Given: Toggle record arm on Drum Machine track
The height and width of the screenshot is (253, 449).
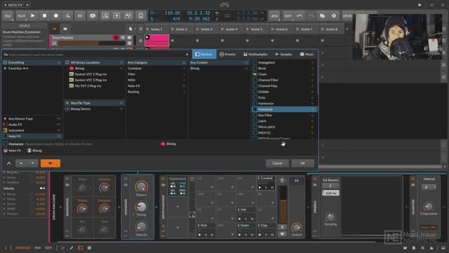Looking at the screenshot, I should 116,37.
